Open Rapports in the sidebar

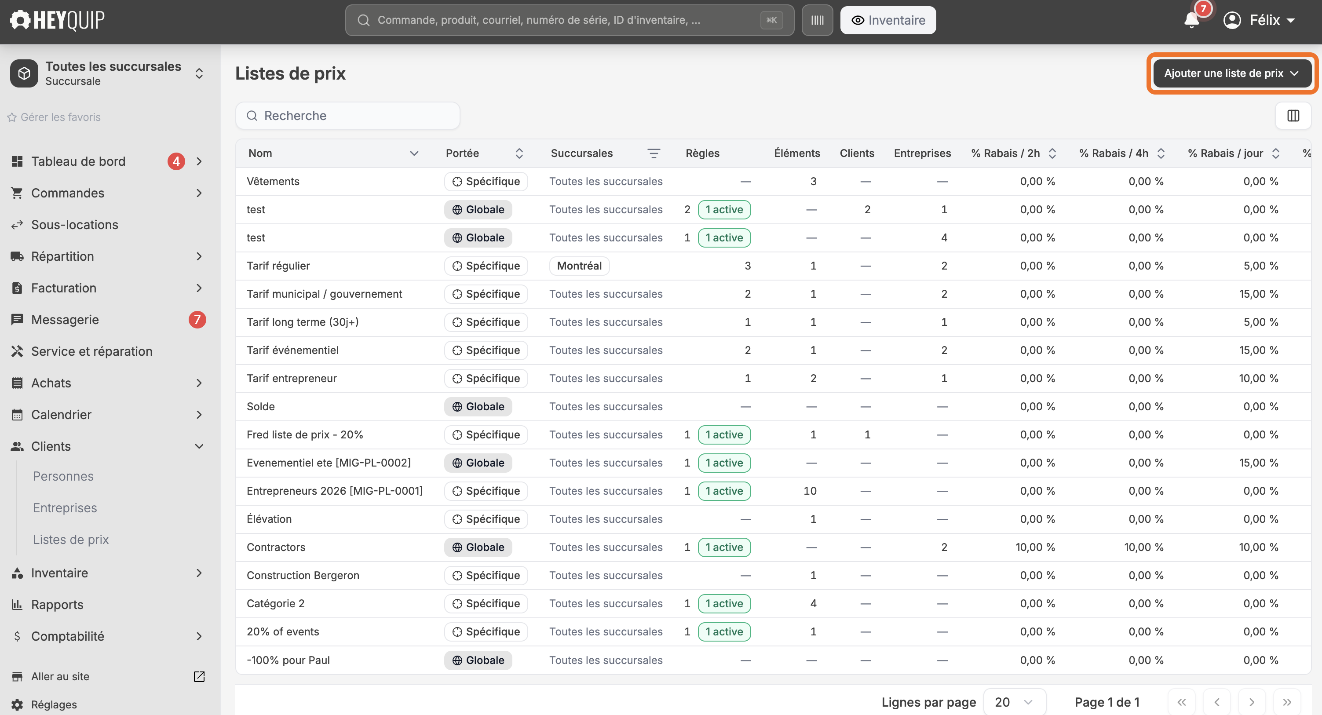pyautogui.click(x=57, y=605)
